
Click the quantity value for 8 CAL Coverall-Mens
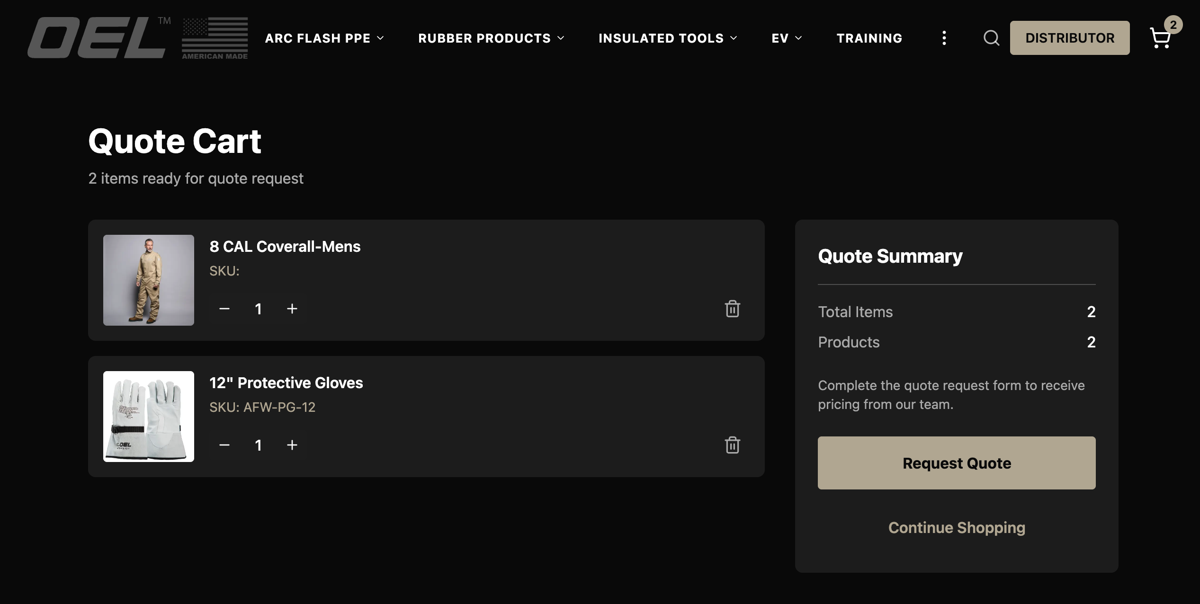[258, 309]
